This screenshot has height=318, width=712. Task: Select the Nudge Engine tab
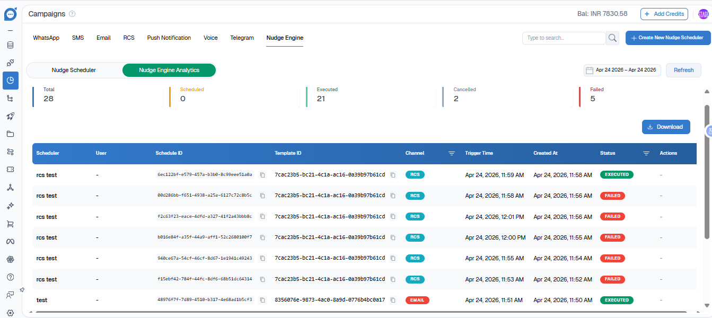[285, 38]
